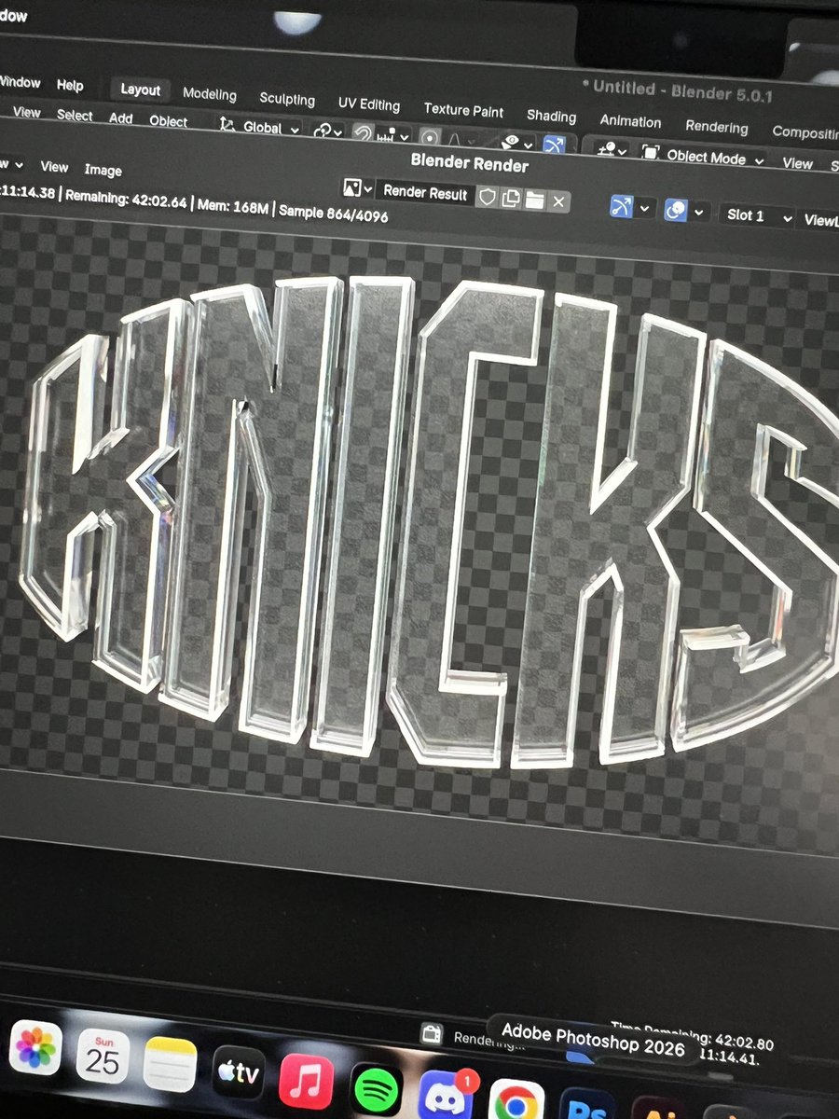Screen dimensions: 839x1119
Task: Open Music from the Dock
Action: [x=306, y=1080]
